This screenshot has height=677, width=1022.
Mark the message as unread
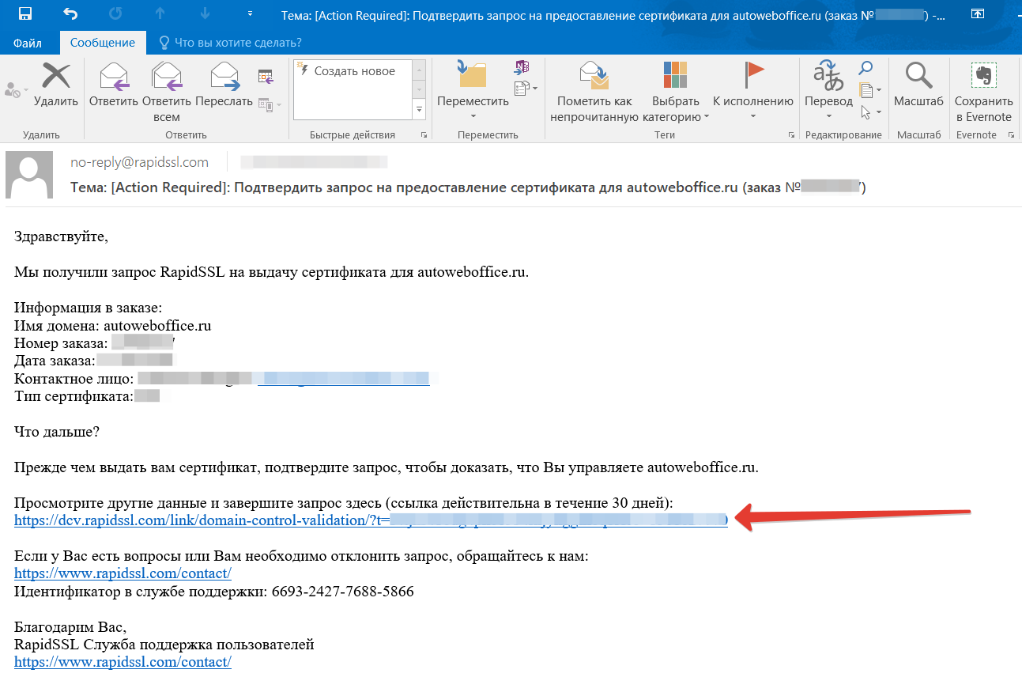(x=594, y=93)
